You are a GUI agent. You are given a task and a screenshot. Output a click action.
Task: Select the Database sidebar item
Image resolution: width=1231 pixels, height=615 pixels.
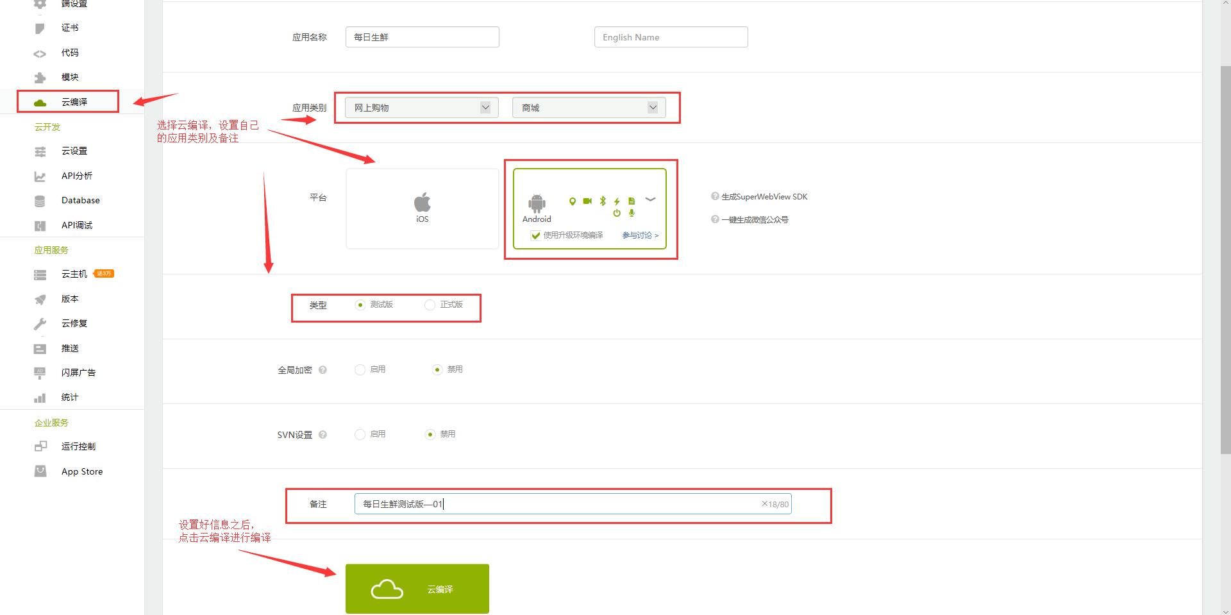[80, 200]
